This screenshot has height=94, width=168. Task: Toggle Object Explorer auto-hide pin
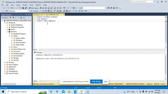(28, 15)
